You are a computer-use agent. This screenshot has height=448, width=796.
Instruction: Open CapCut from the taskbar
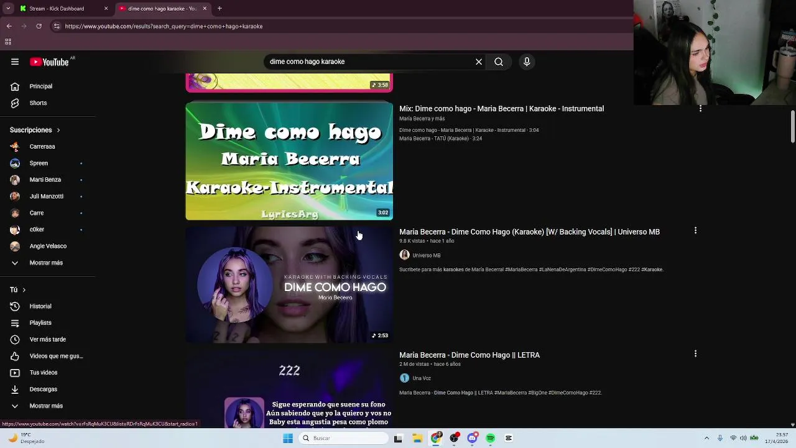(x=509, y=438)
